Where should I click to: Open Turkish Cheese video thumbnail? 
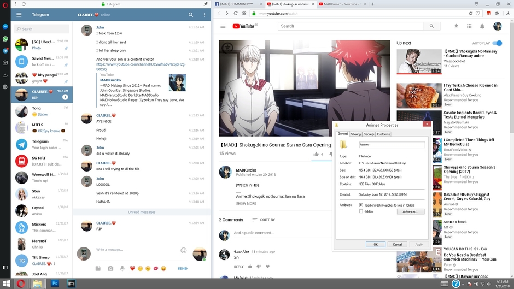pyautogui.click(x=419, y=96)
